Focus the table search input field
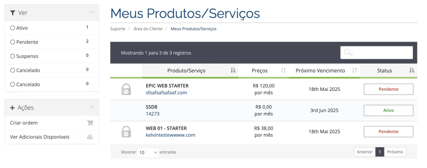Screen dimensions: 427x168 click(377, 53)
